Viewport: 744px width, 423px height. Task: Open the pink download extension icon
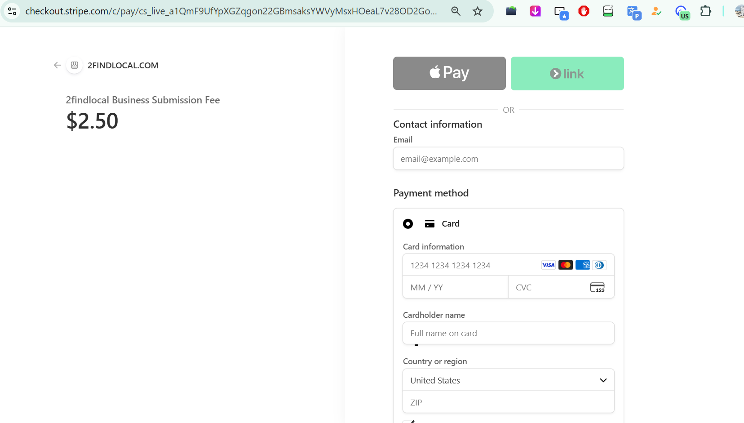coord(535,11)
